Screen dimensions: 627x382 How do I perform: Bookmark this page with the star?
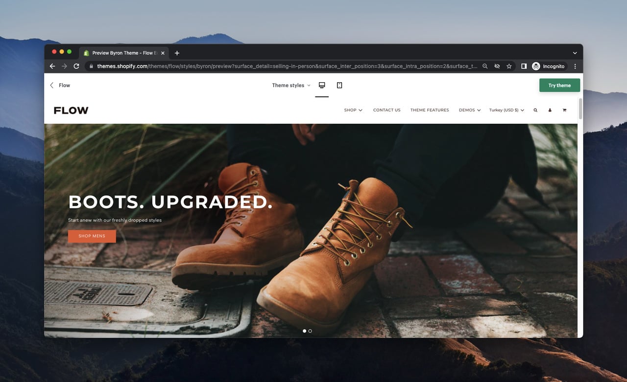pos(509,66)
